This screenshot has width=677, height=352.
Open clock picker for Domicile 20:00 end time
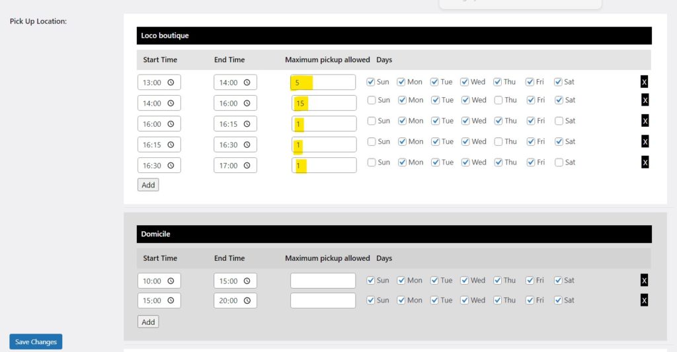pyautogui.click(x=247, y=300)
